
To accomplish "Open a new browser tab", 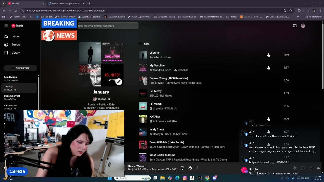I will pos(89,4).
